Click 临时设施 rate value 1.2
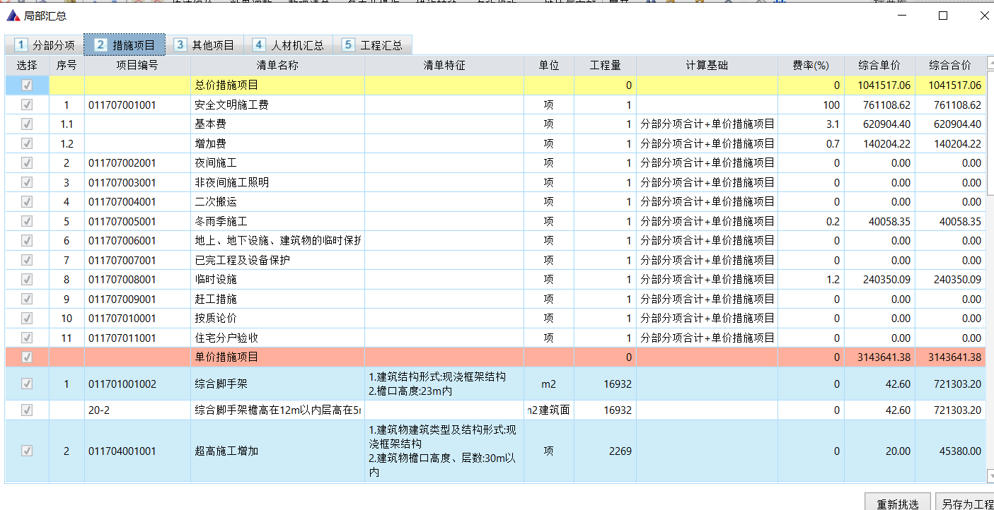 point(811,280)
